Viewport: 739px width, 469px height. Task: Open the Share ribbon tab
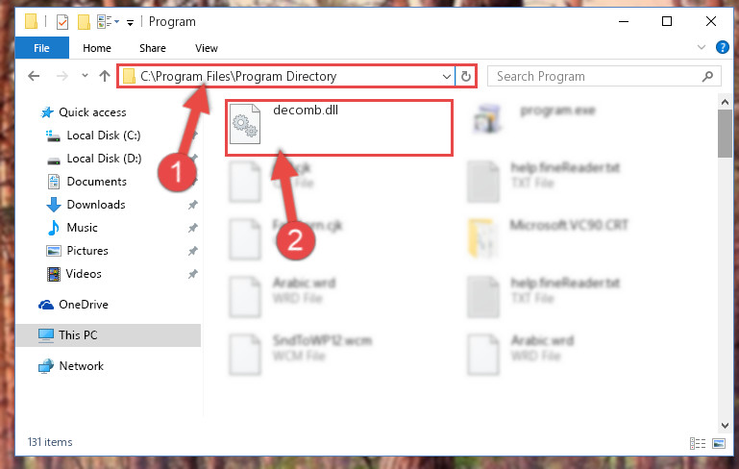[152, 48]
